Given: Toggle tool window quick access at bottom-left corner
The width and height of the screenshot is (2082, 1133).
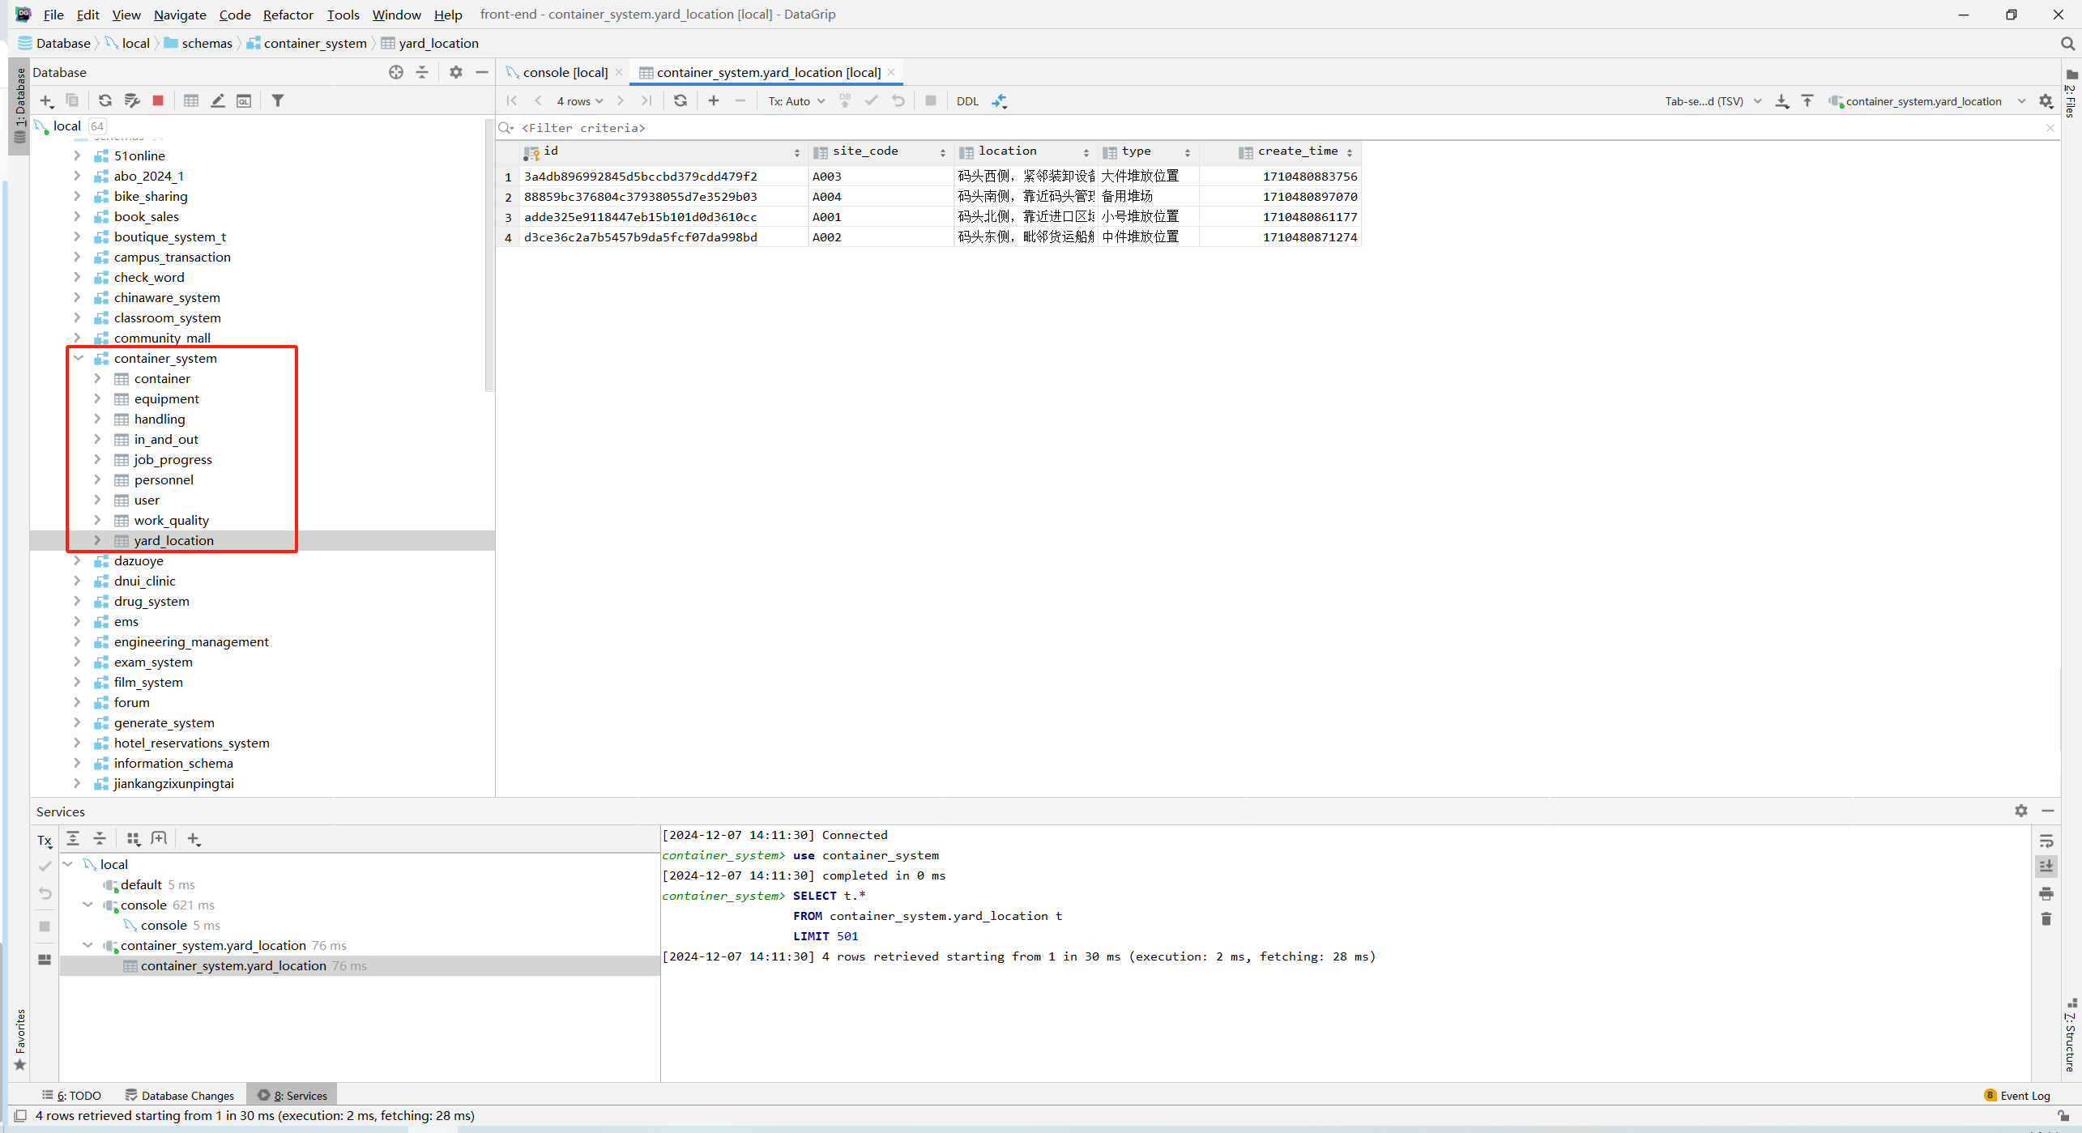Looking at the screenshot, I should click(20, 1115).
